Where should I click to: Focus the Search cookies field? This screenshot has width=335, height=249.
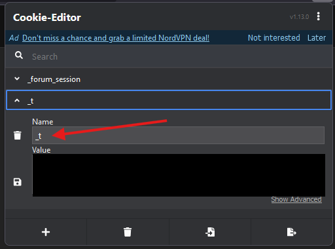181,56
